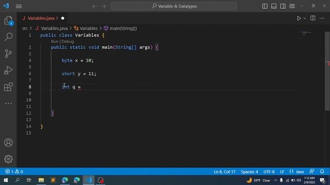Viewport: 330px width, 185px height.
Task: Go back with the left arrow
Action: [94, 6]
